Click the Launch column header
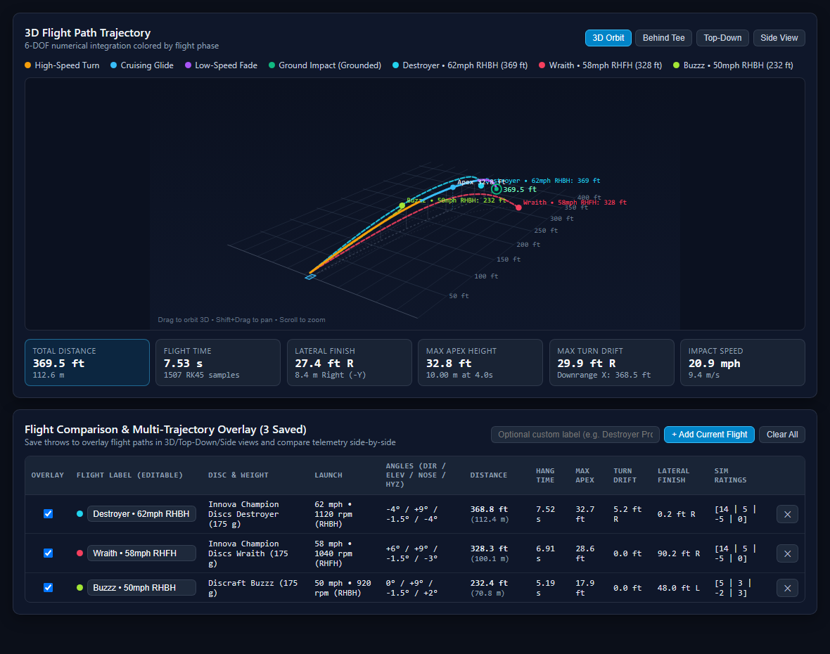 tap(328, 475)
